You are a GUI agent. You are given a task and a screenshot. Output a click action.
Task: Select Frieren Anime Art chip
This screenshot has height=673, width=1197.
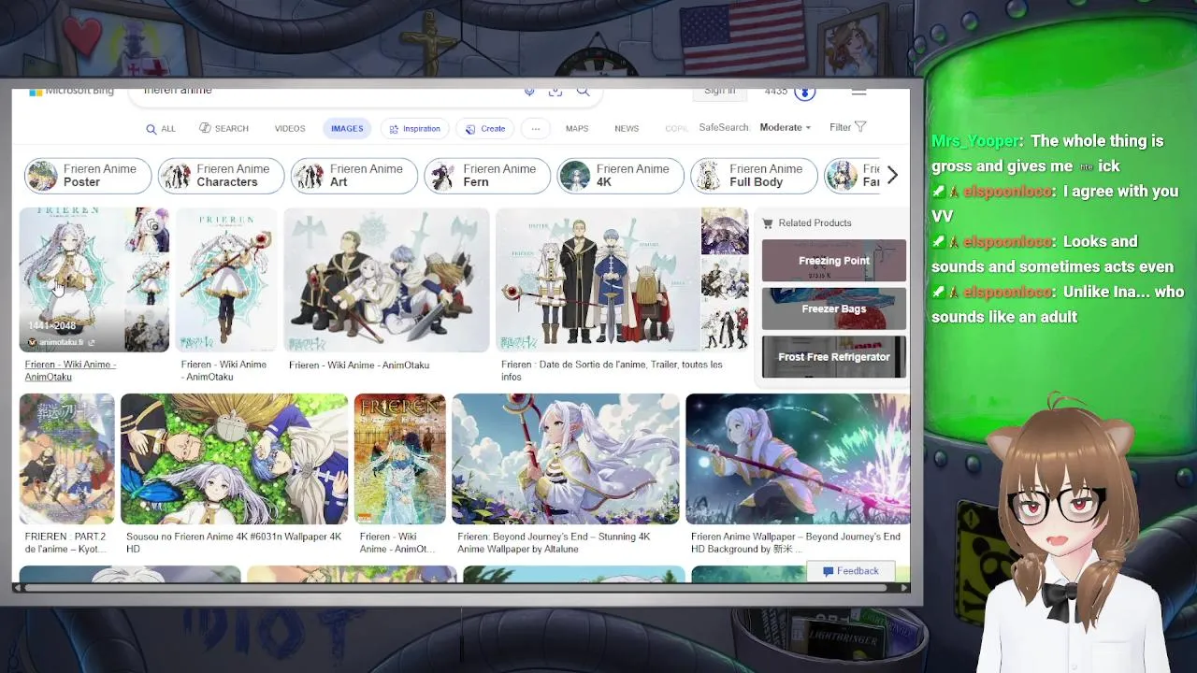point(353,176)
